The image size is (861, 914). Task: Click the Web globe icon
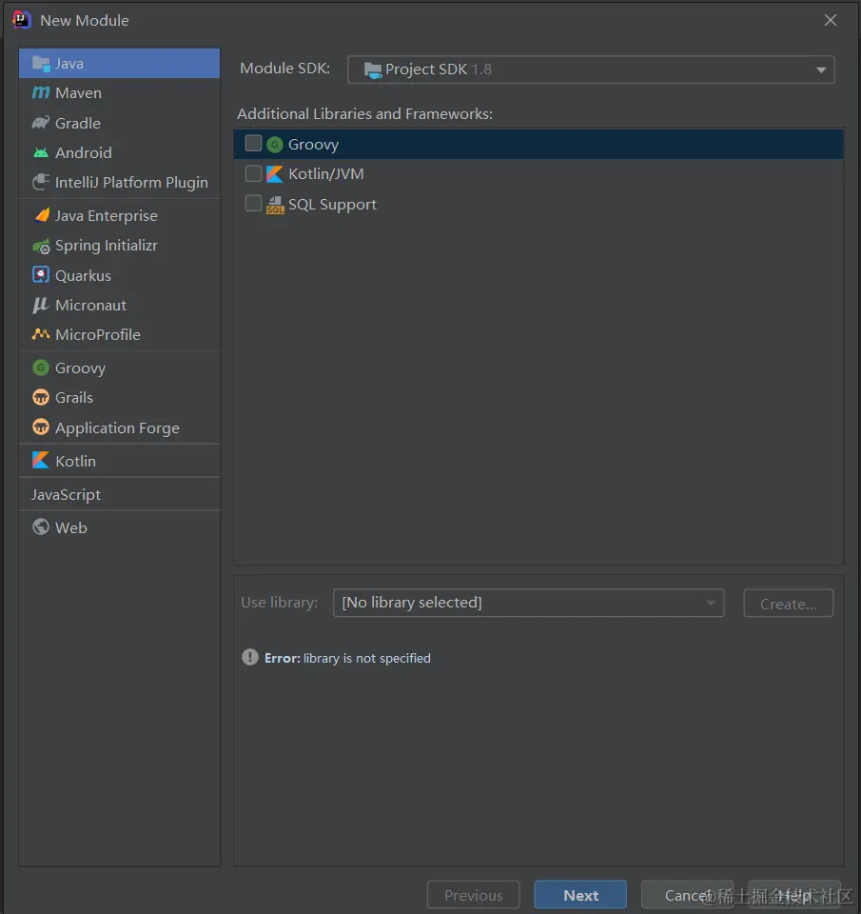click(41, 527)
